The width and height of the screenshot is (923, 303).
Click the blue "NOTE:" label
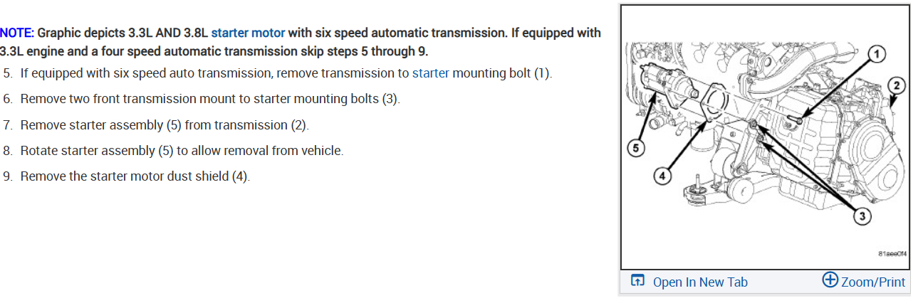click(x=16, y=33)
